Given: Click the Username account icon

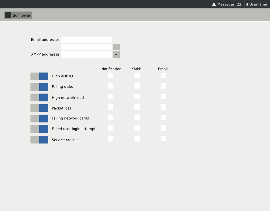Looking at the screenshot, I should [x=247, y=4].
